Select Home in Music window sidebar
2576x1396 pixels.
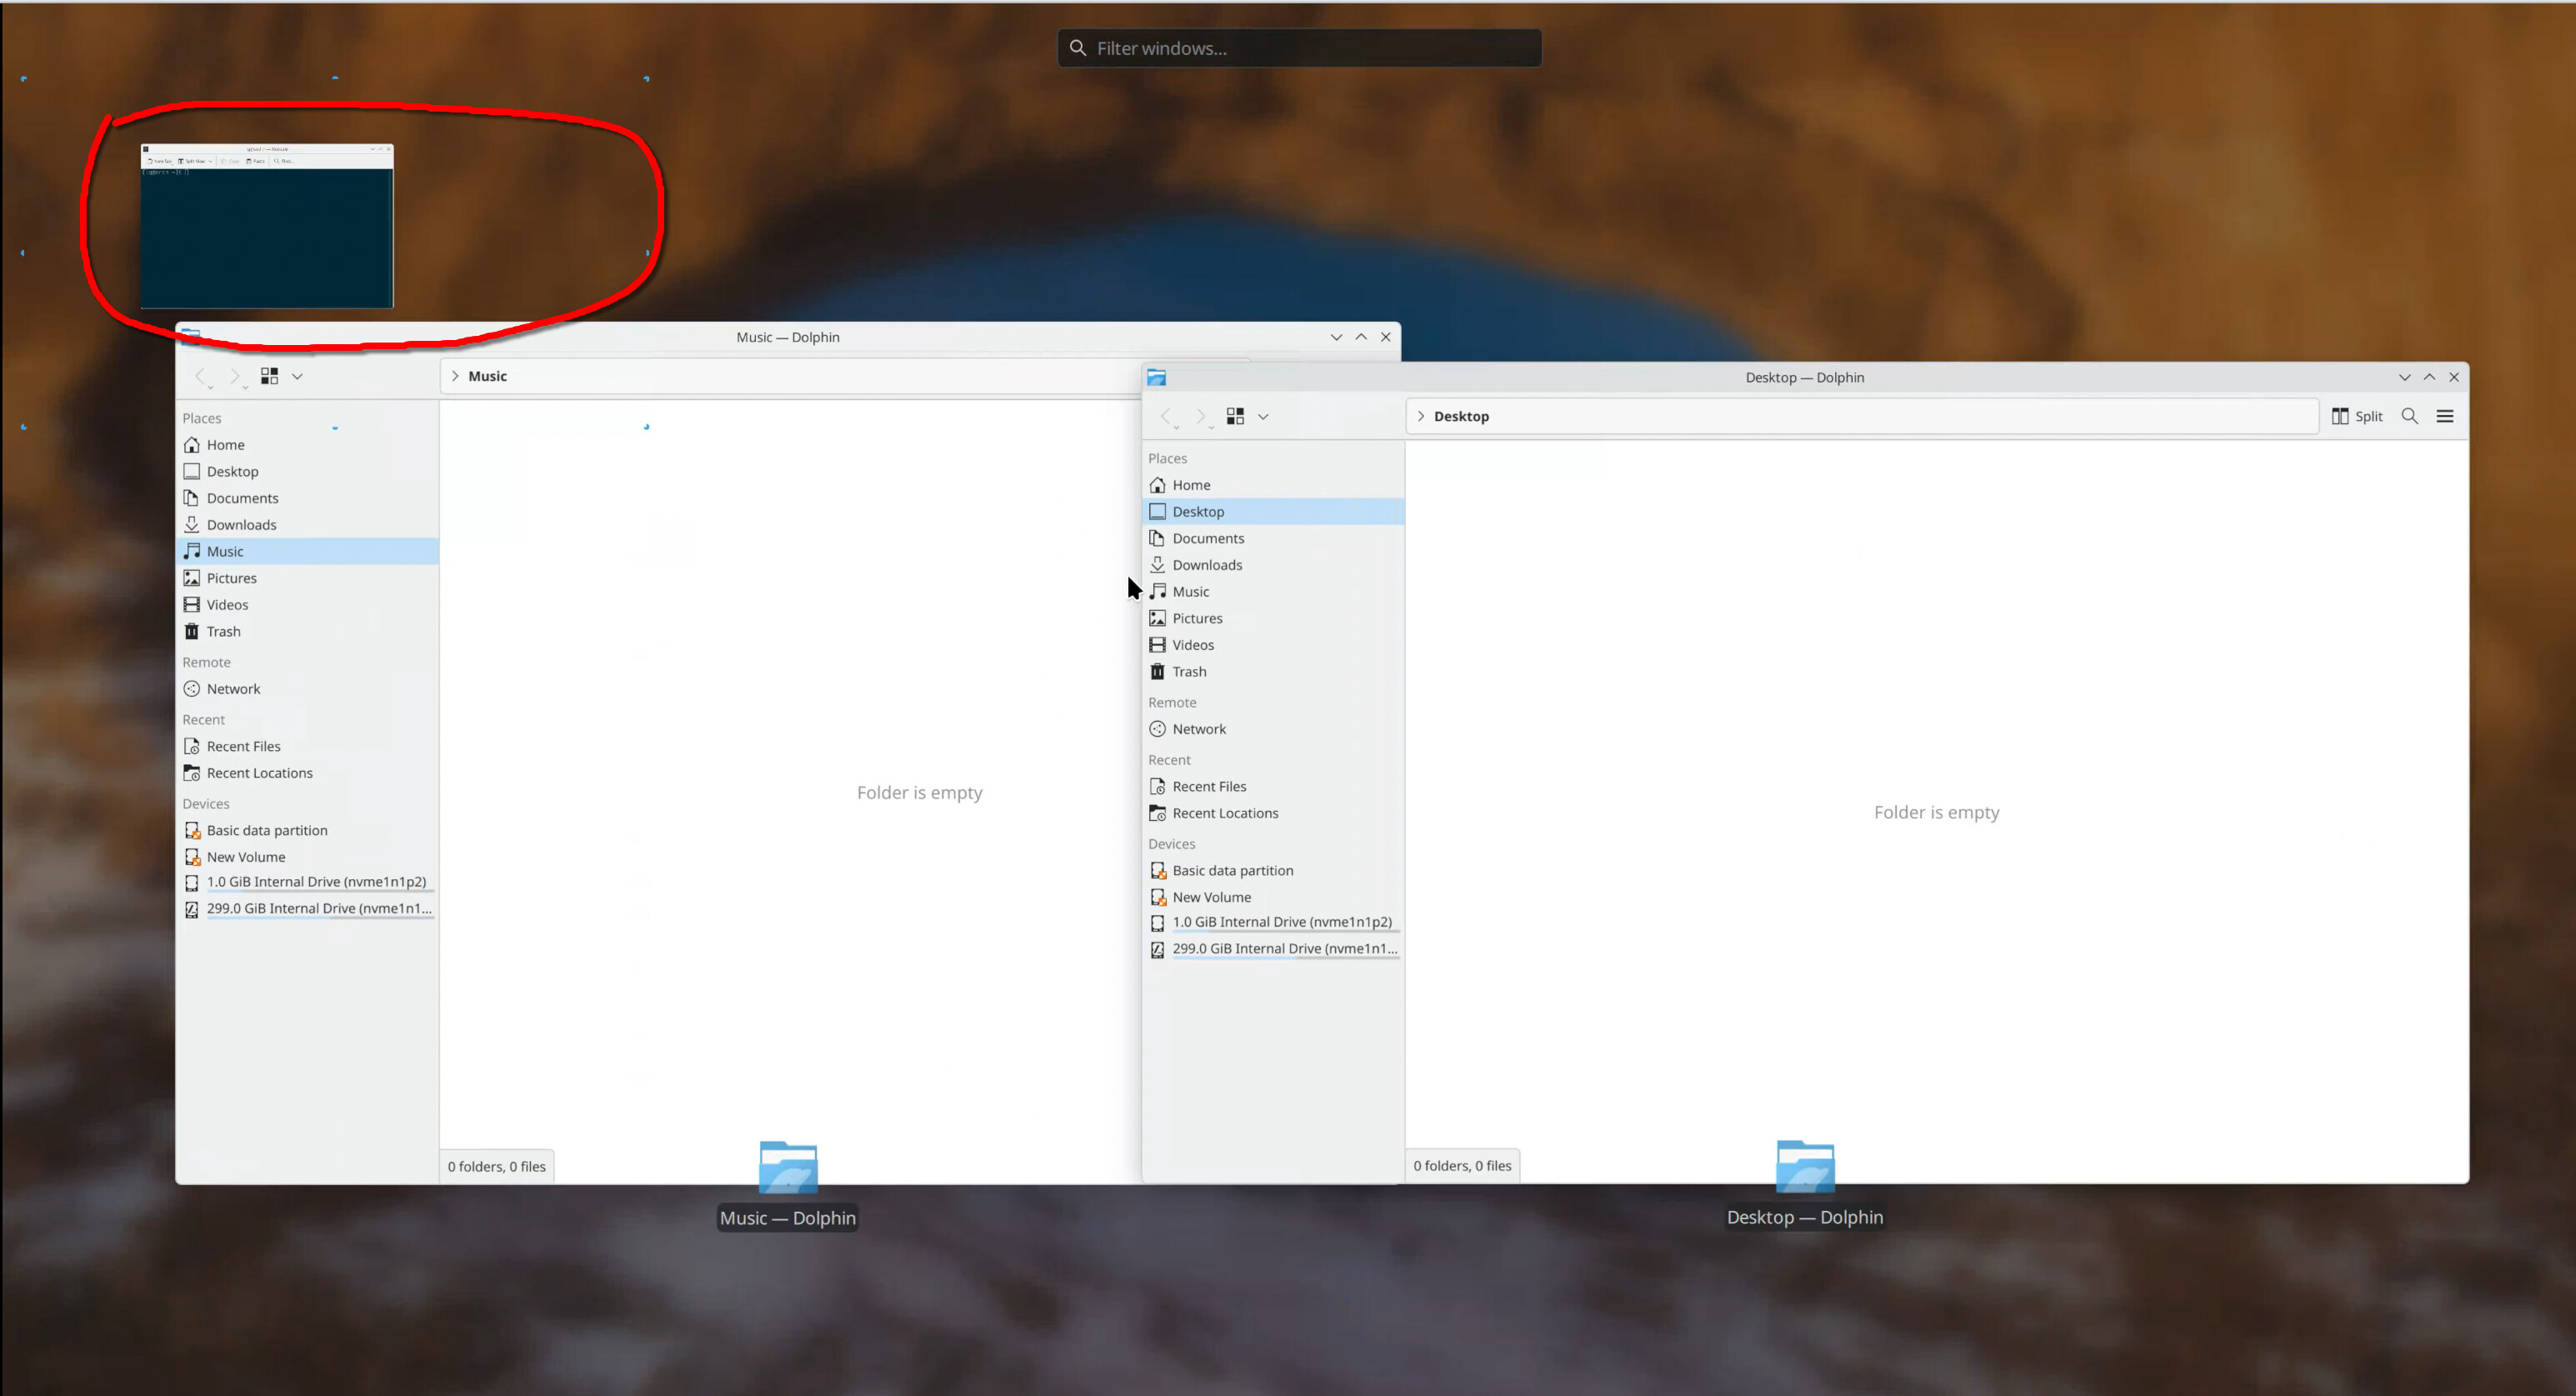click(x=225, y=445)
